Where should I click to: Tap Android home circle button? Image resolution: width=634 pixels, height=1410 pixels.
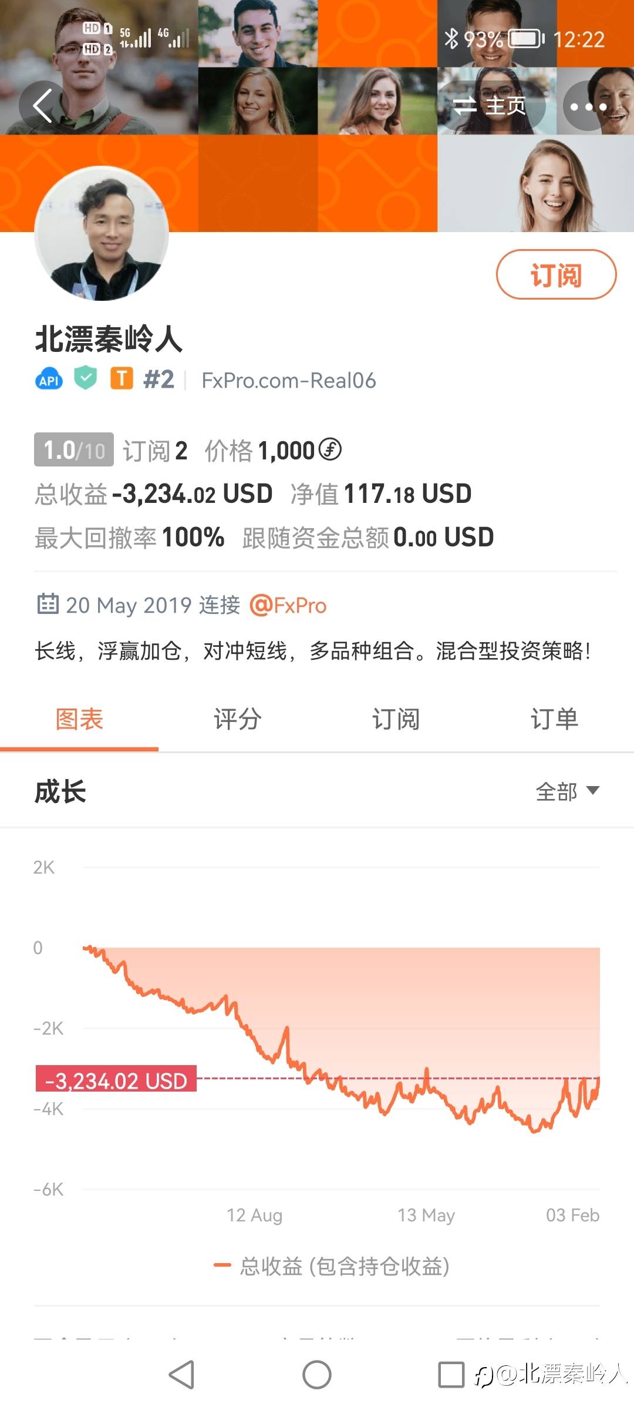pyautogui.click(x=317, y=1375)
